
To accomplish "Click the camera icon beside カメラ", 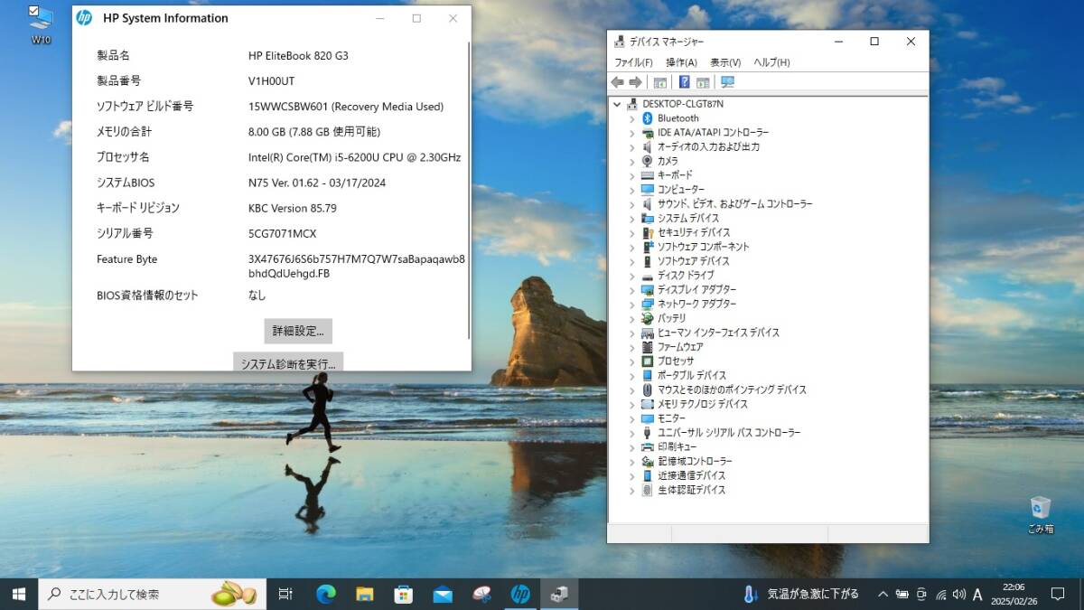I will (647, 161).
